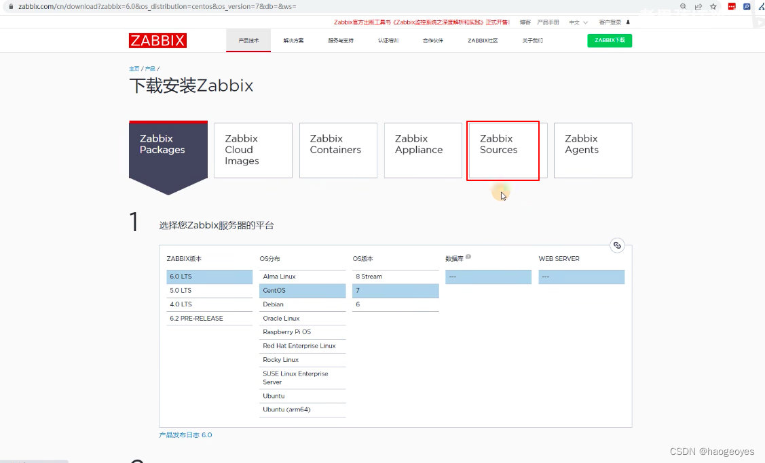The width and height of the screenshot is (765, 463).
Task: Choose Raspberry Pi OS distribution
Action: tap(303, 332)
